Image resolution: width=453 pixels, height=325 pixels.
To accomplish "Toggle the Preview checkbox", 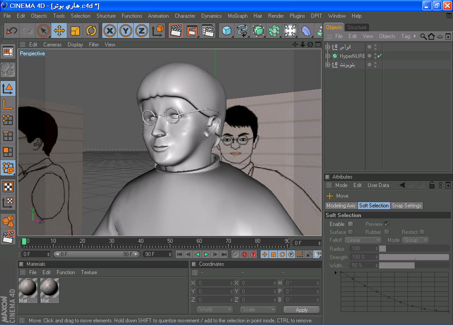I will (387, 224).
